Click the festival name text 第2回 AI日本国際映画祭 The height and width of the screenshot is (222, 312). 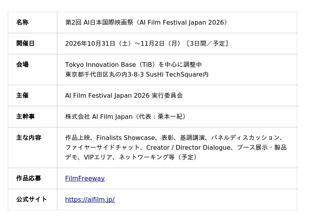tap(99, 22)
